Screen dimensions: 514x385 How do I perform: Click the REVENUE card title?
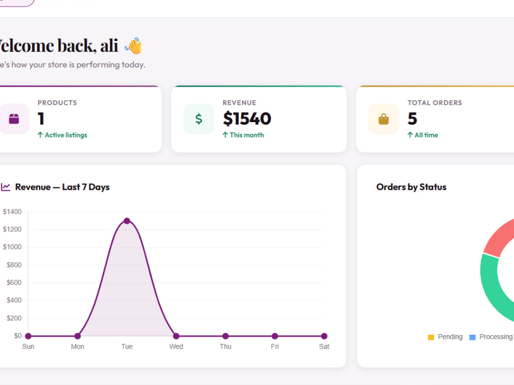240,103
